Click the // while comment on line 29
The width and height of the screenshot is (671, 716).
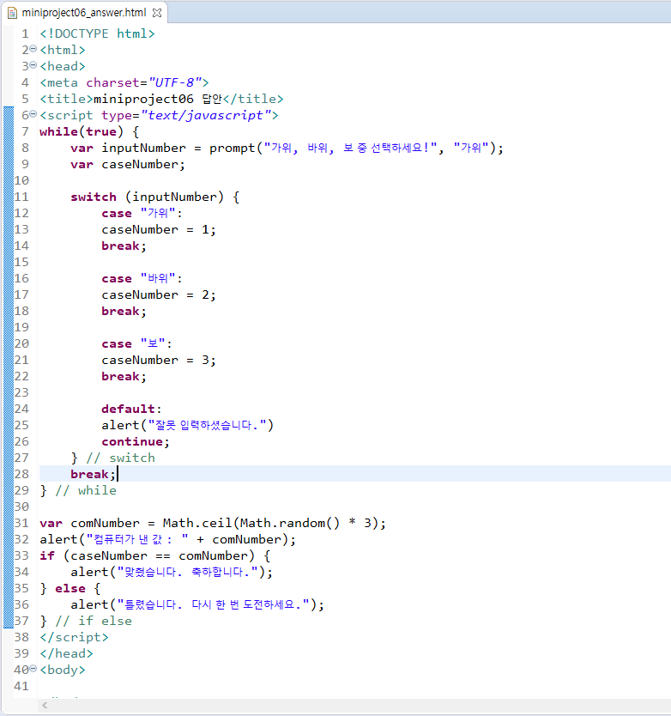coord(86,491)
